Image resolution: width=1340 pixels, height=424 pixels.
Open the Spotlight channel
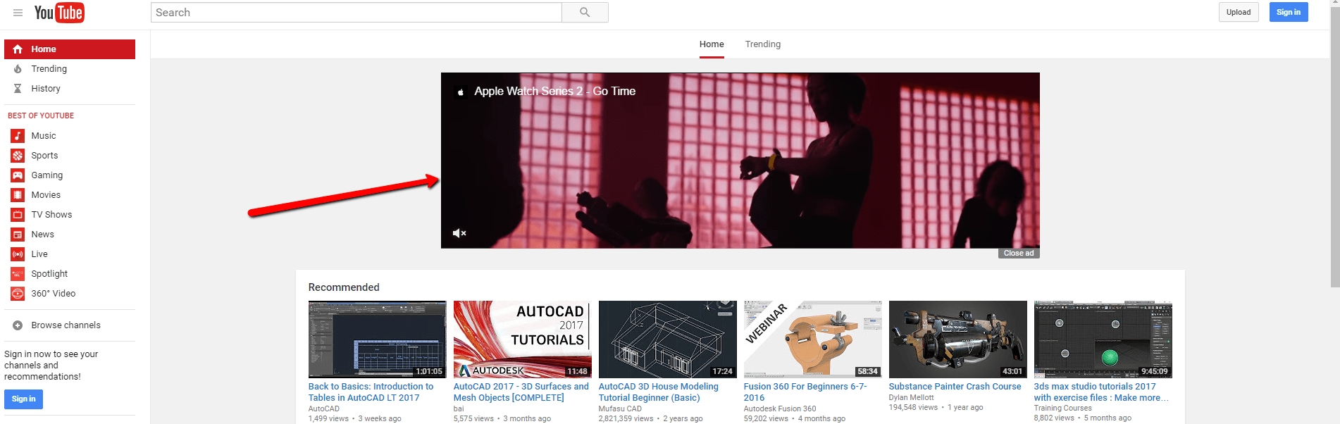[x=49, y=274]
